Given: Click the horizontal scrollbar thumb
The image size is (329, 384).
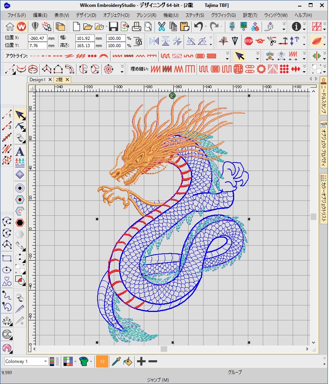Looking at the screenshot, I should pos(164,349).
